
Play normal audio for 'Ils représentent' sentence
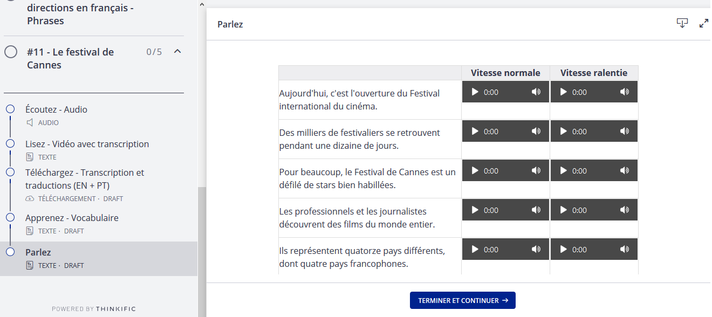coord(475,250)
